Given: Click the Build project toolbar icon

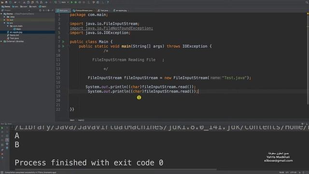Looking at the screenshot, I should click(56, 2).
